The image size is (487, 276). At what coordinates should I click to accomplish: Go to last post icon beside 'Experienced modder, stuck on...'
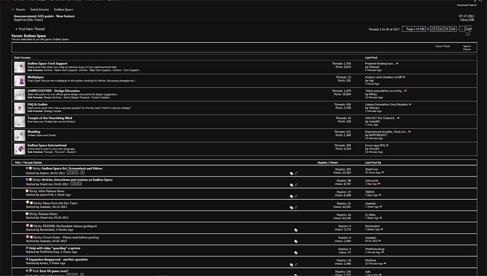(x=410, y=132)
